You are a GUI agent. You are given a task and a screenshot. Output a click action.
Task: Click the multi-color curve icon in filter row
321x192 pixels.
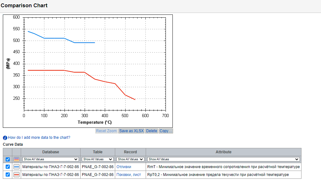[x=17, y=159]
